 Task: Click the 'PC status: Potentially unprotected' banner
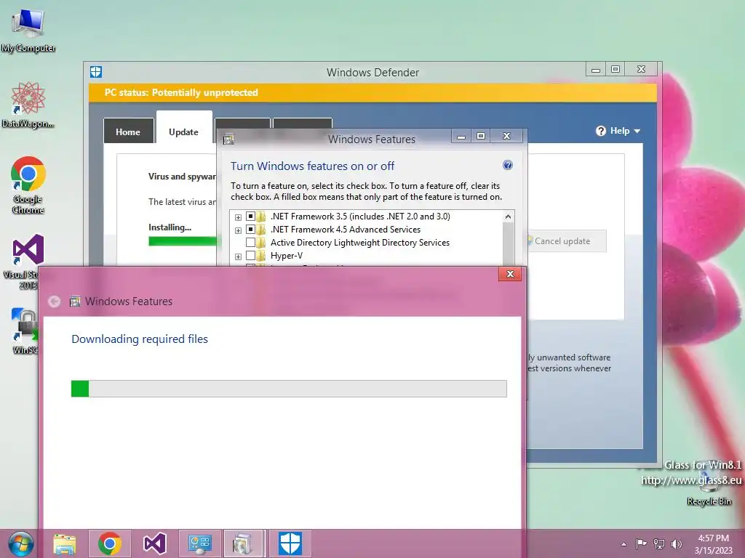pyautogui.click(x=372, y=92)
